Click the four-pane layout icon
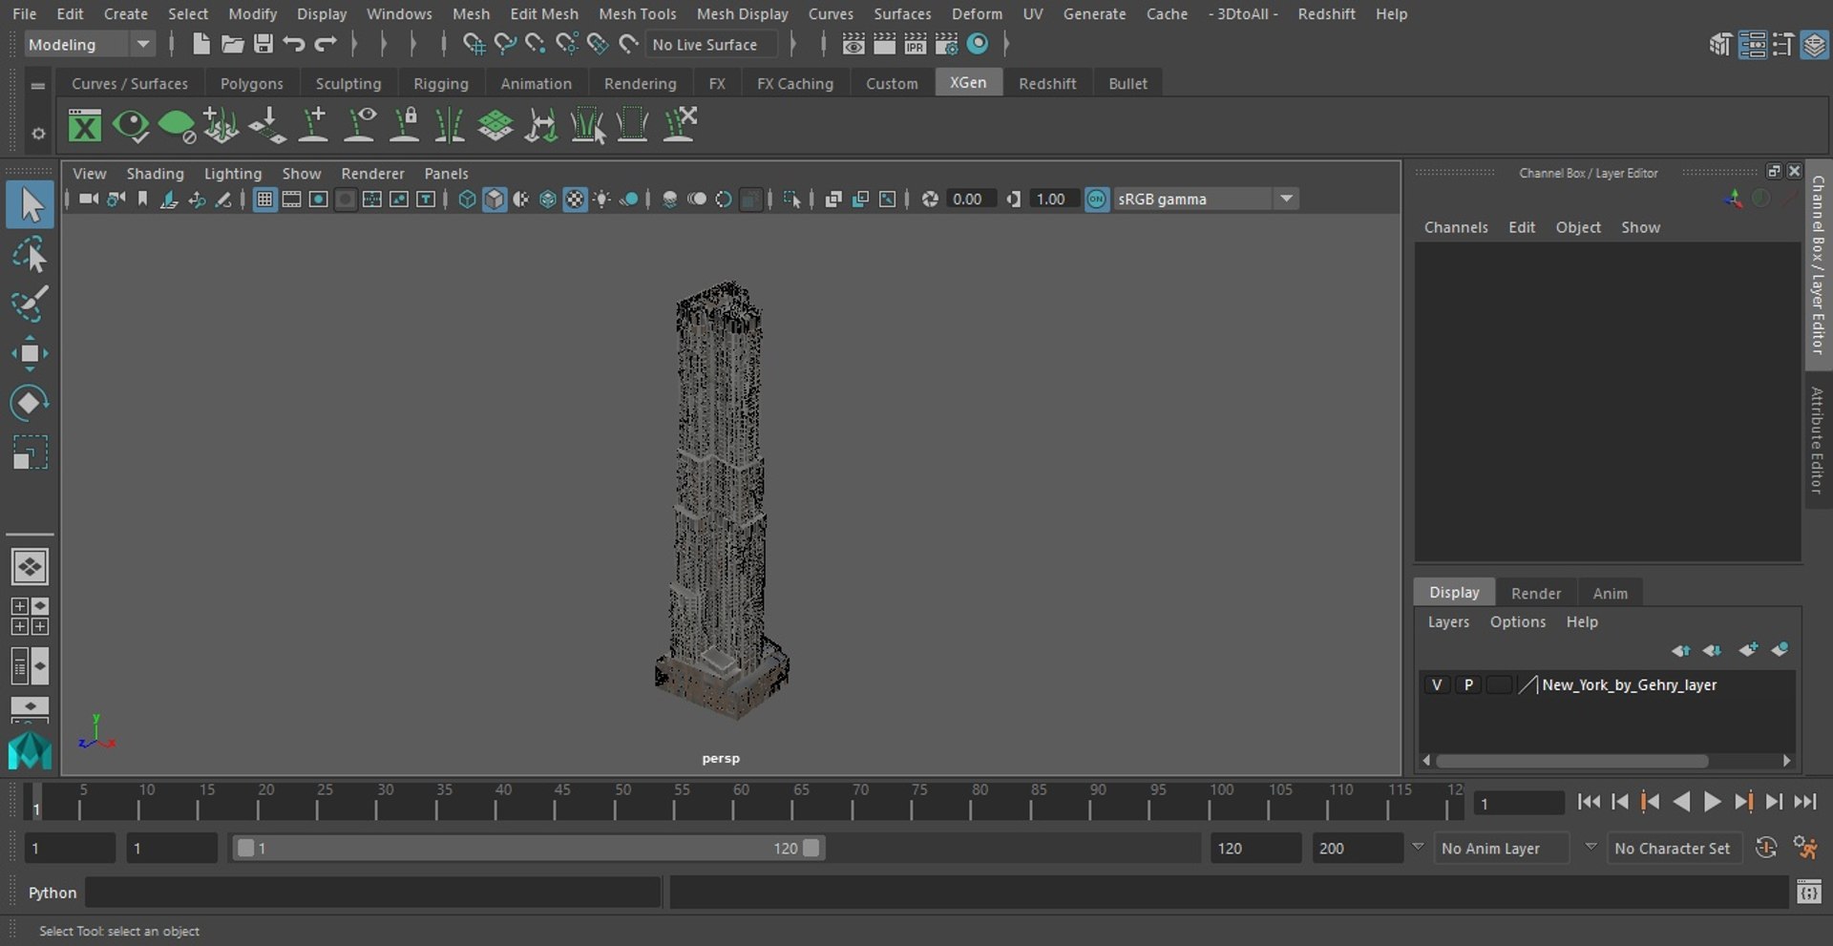This screenshot has width=1833, height=946. [30, 617]
